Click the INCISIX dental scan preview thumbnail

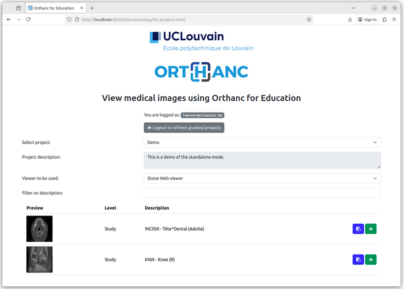tap(40, 229)
